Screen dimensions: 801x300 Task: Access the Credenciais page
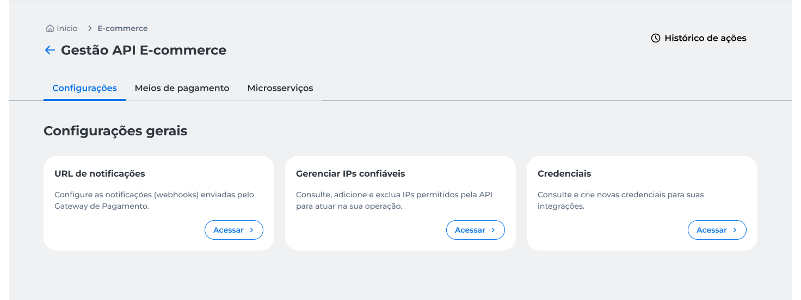[x=717, y=230]
